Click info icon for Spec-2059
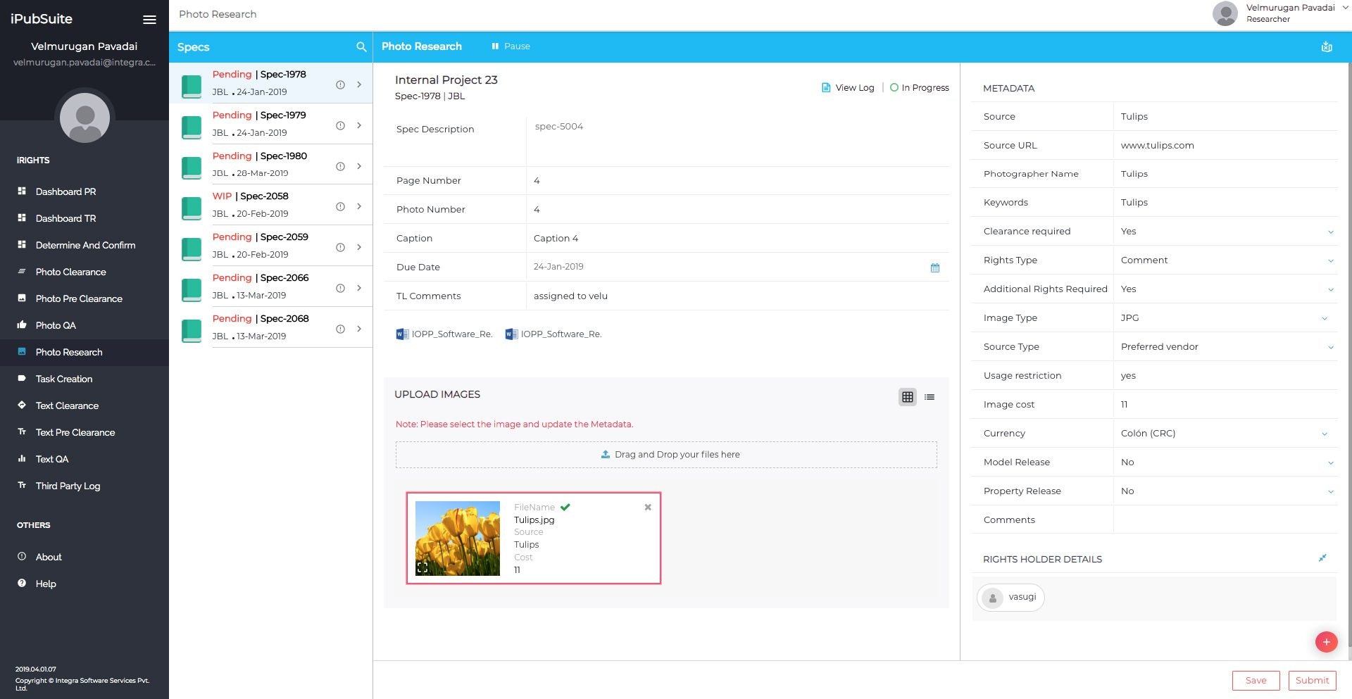Viewport: 1352px width, 699px height. pos(340,247)
